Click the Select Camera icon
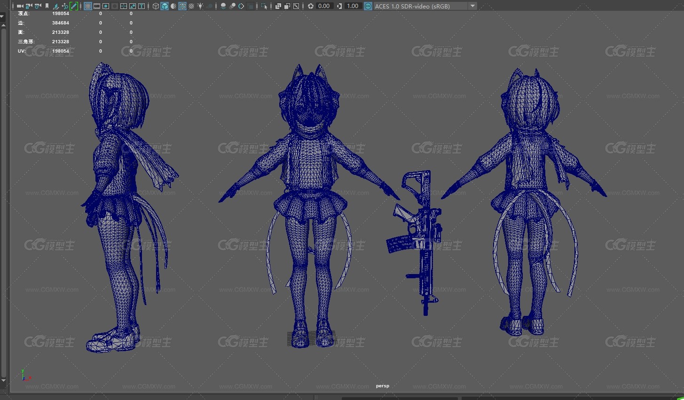Screen dimensions: 684x400 click(x=20, y=6)
